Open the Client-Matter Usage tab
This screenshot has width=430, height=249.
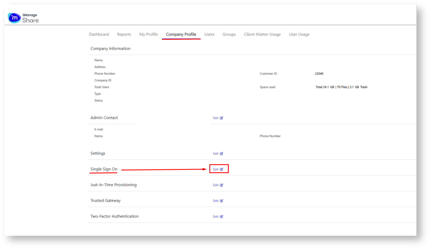click(262, 34)
